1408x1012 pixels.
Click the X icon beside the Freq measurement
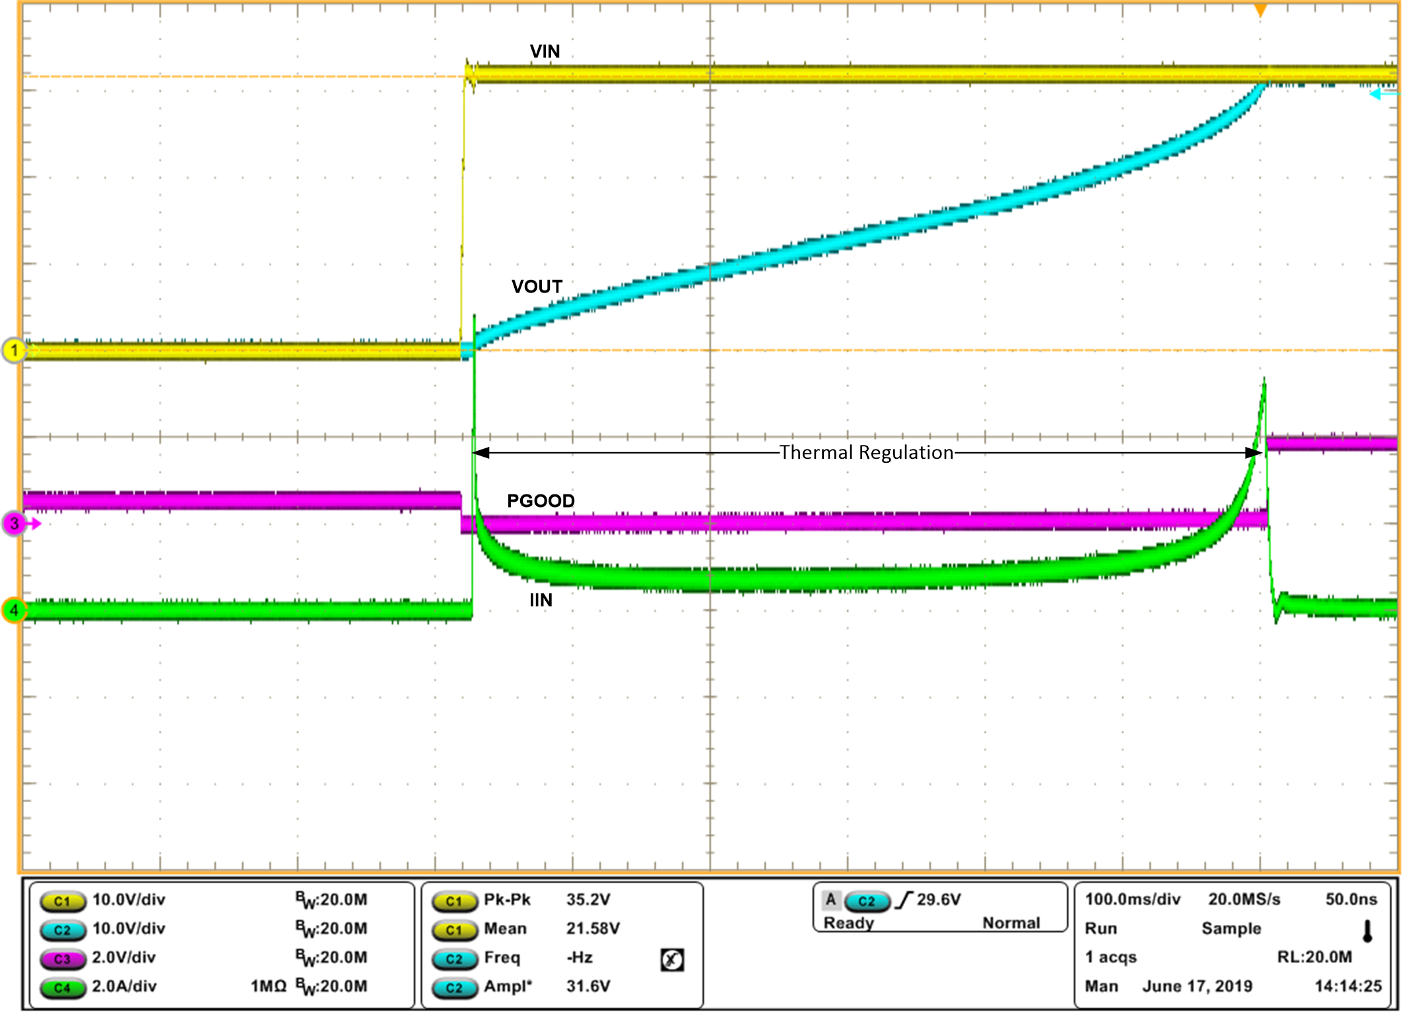tap(673, 959)
